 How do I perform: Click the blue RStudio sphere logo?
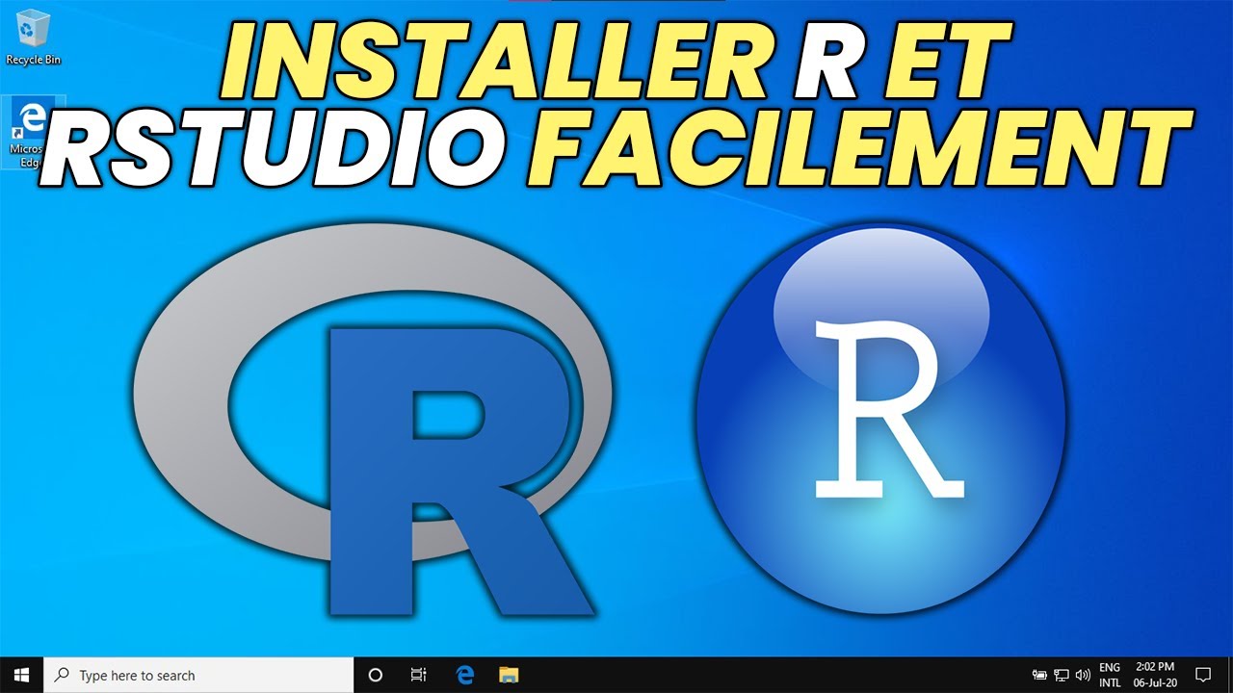[x=881, y=420]
